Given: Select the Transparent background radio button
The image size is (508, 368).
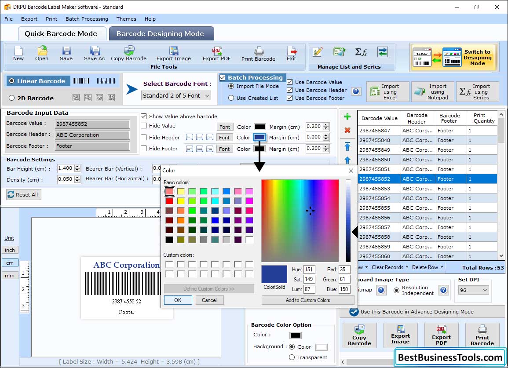Looking at the screenshot, I should tap(292, 357).
